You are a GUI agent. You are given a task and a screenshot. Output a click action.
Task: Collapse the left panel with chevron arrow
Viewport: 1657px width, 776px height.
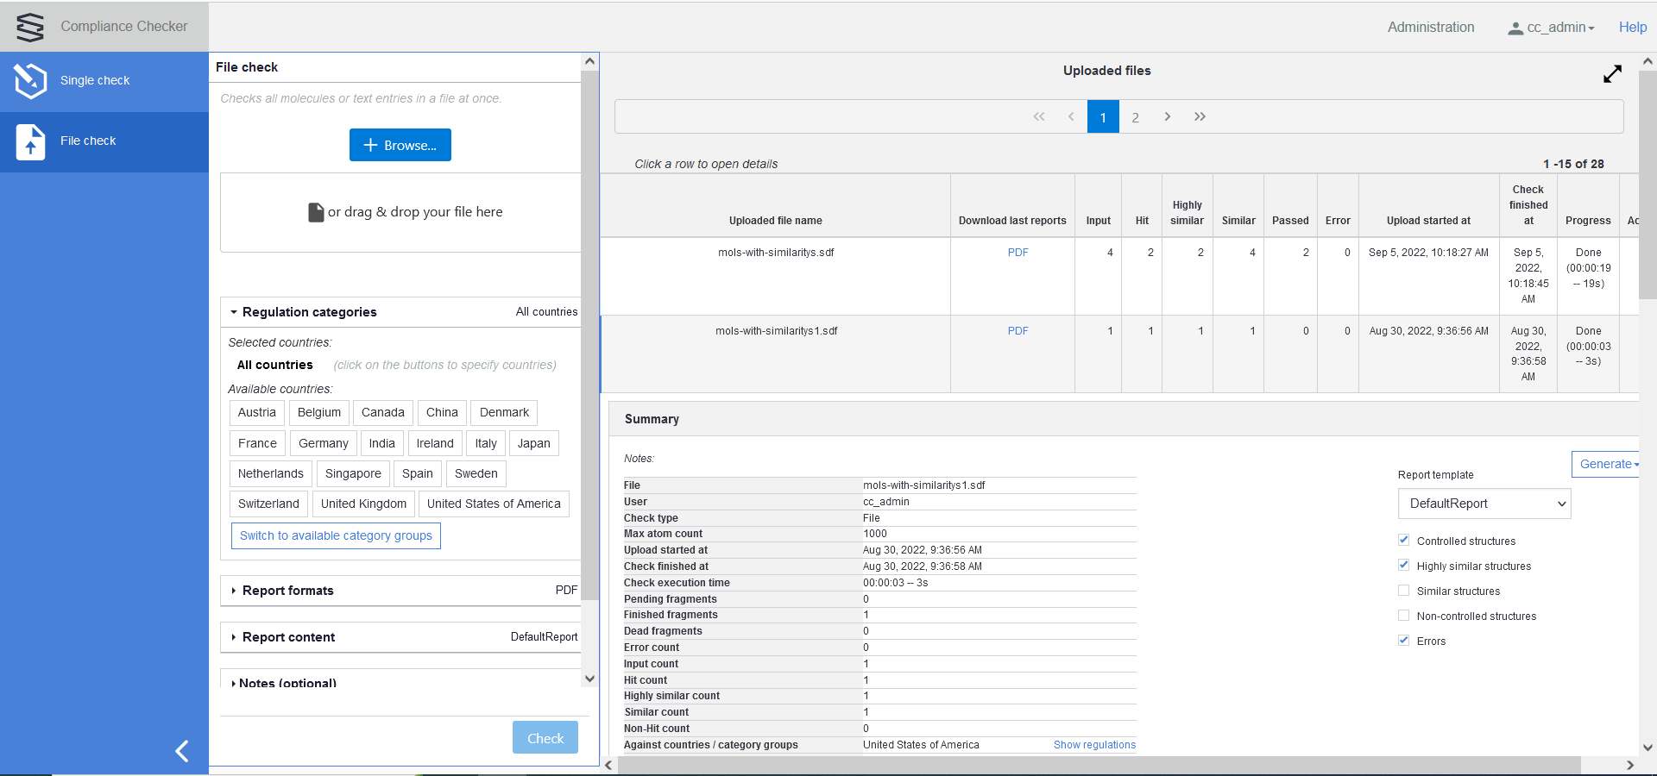point(182,751)
